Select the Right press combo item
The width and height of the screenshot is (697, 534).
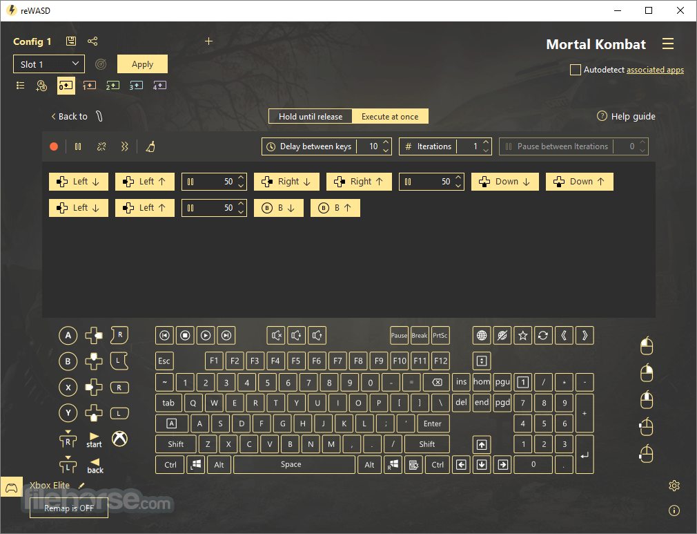click(286, 182)
